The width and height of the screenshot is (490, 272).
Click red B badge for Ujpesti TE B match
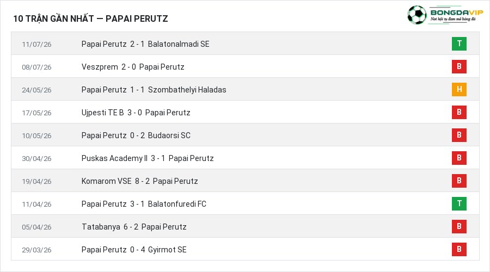pos(459,112)
